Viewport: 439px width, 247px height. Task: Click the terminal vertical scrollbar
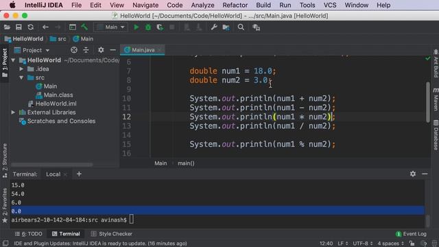[427, 221]
